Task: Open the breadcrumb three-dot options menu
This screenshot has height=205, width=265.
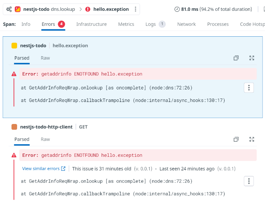Action: click(135, 9)
